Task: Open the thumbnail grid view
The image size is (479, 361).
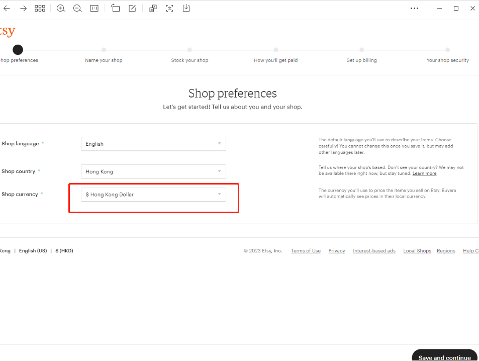Action: pyautogui.click(x=40, y=8)
